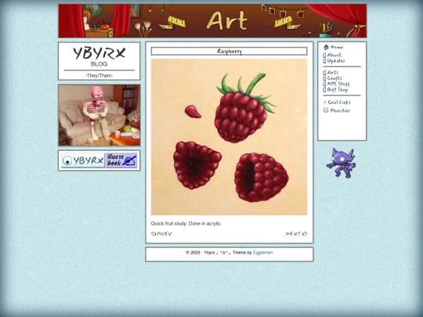423x317 pixels.
Task: Click the YBYRX site badge button
Action: tap(83, 160)
